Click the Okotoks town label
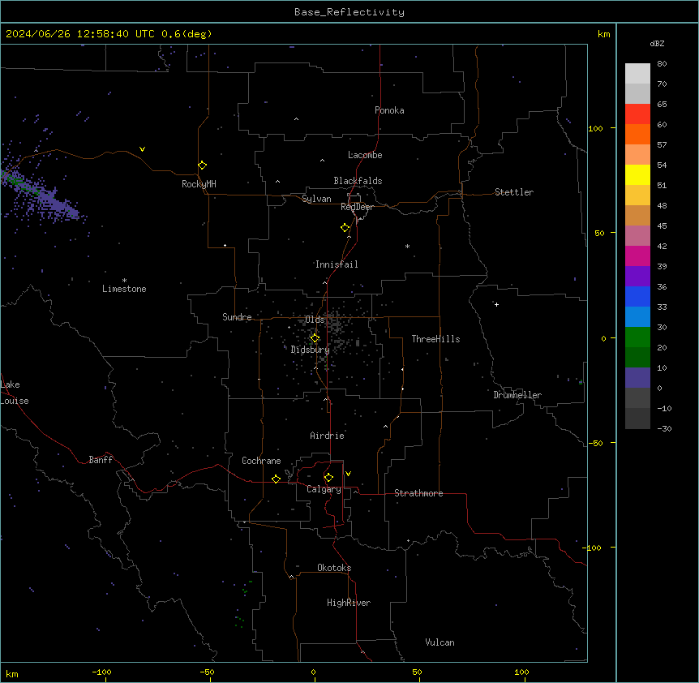The image size is (699, 683). tap(334, 568)
